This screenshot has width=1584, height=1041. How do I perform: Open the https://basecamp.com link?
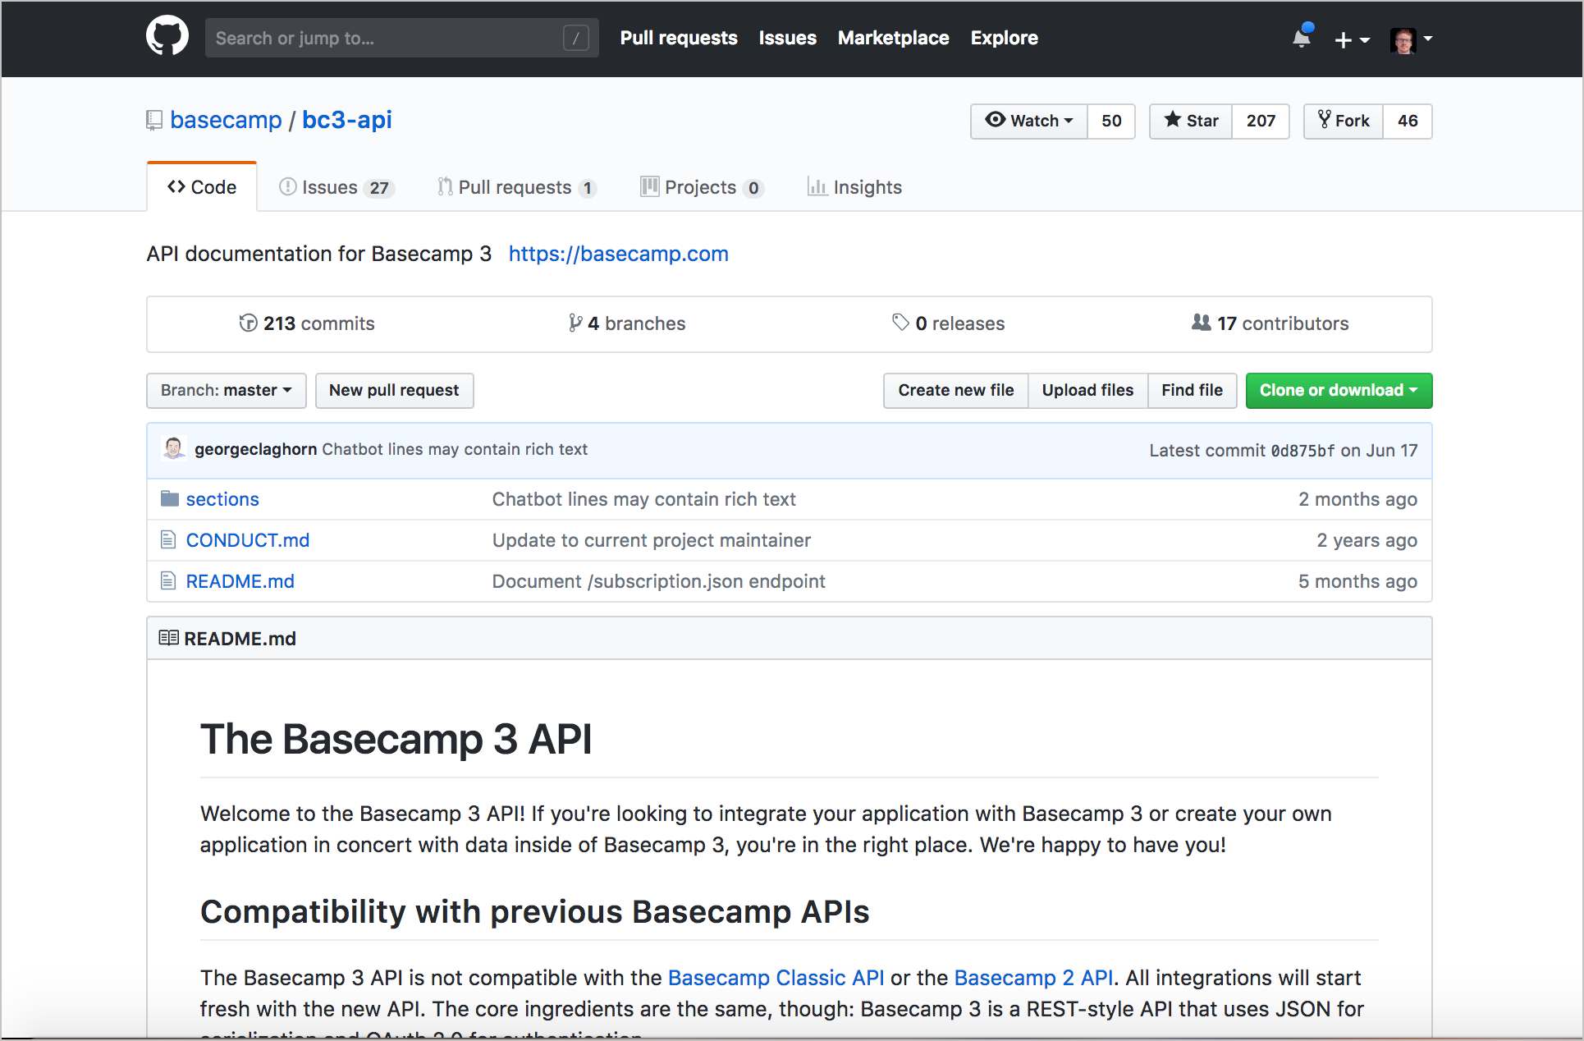pos(619,254)
